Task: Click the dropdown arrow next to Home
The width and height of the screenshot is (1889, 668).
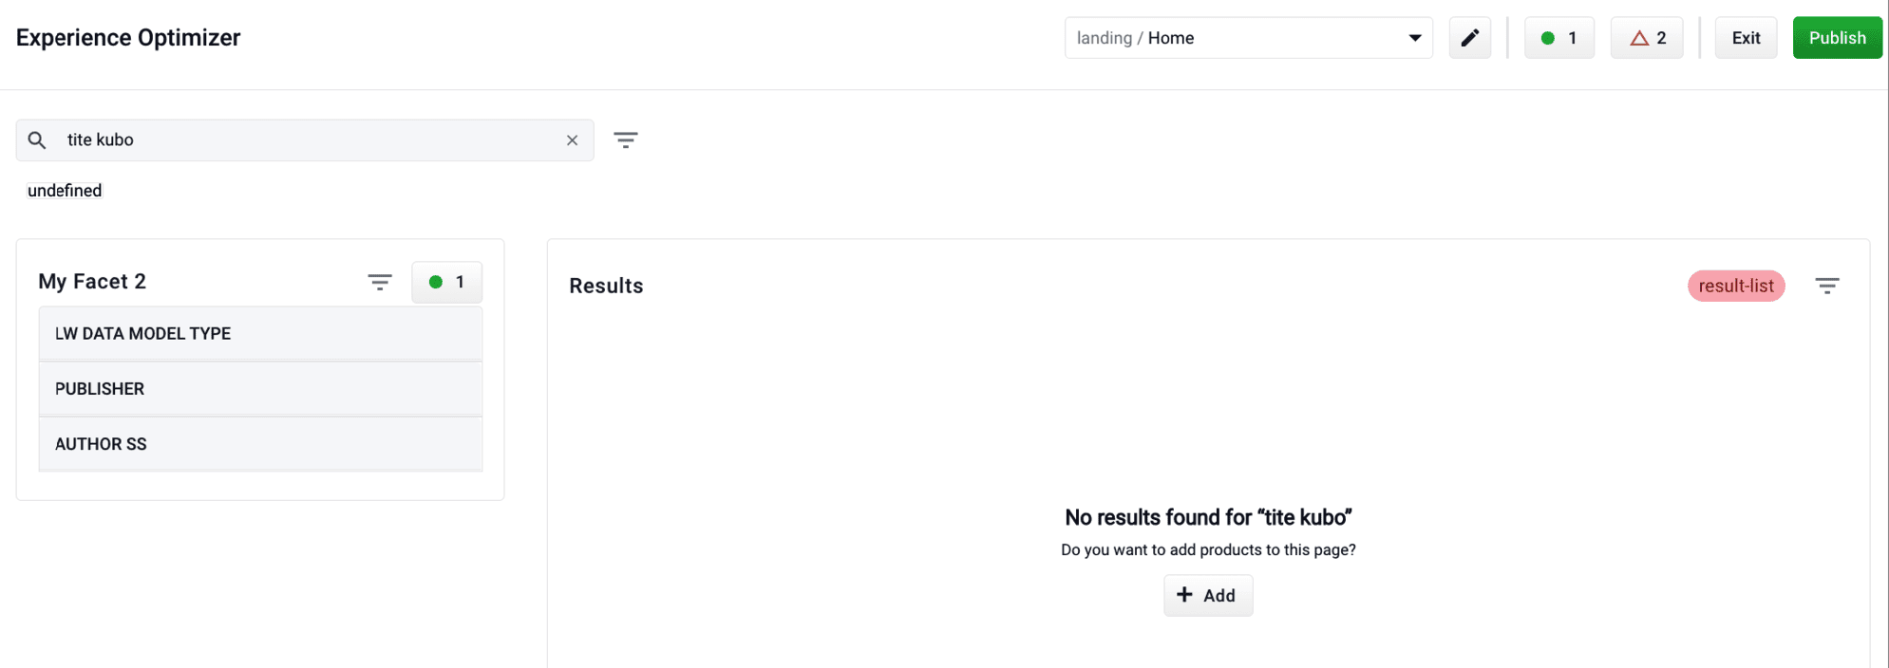Action: 1414,37
